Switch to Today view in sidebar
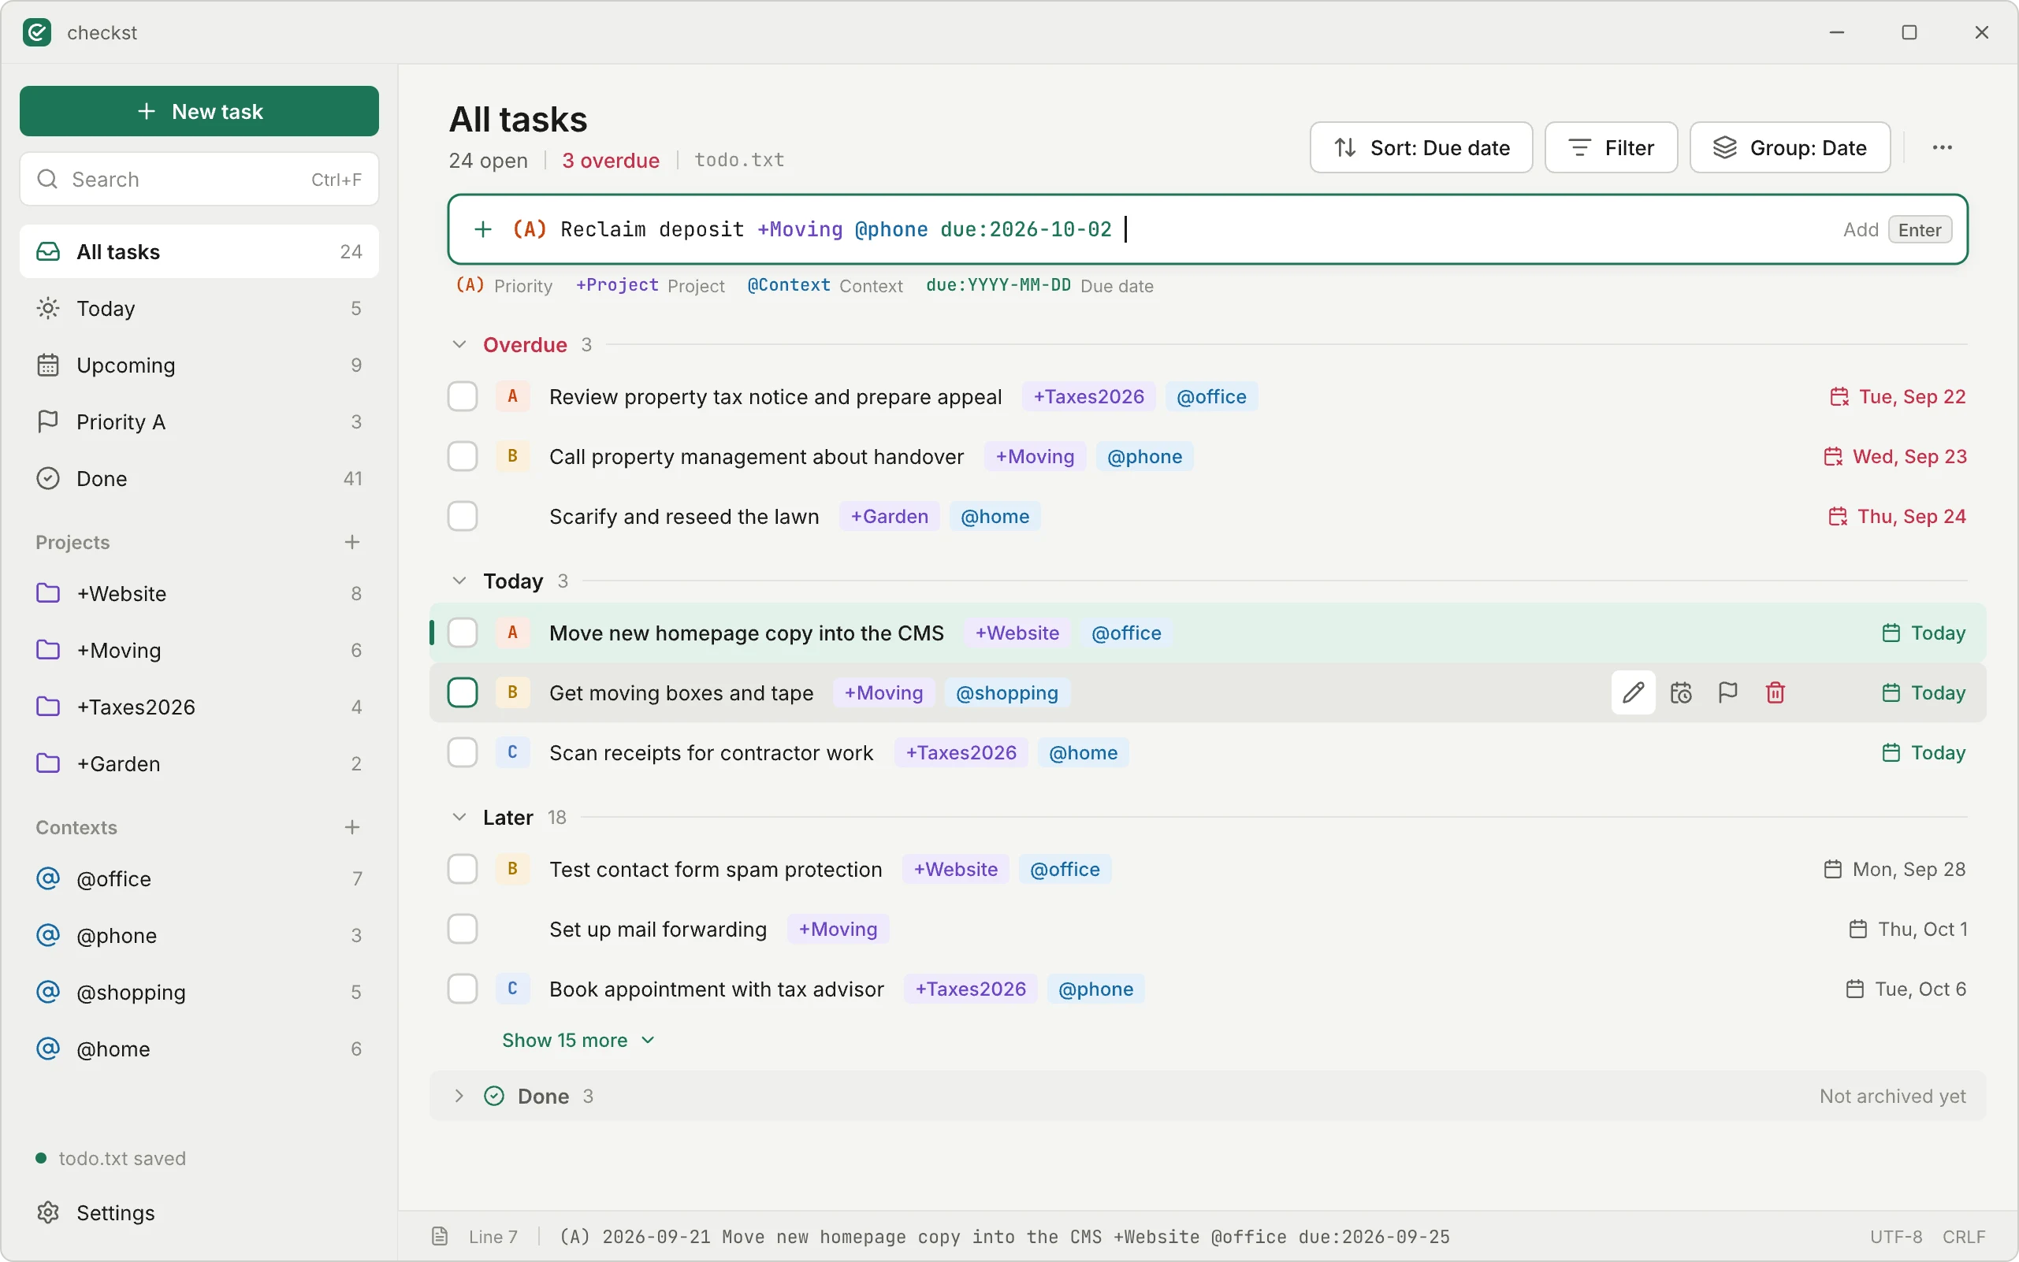This screenshot has width=2019, height=1262. point(199,309)
